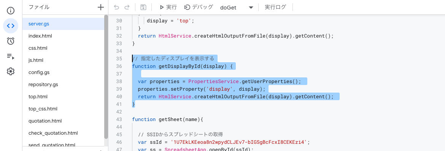Click the file list vertical scrollbar
The height and width of the screenshot is (151, 445).
[x=106, y=77]
